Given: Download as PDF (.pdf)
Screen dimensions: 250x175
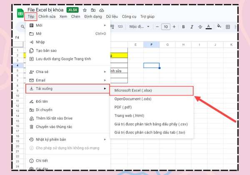Looking at the screenshot, I should [152, 107].
